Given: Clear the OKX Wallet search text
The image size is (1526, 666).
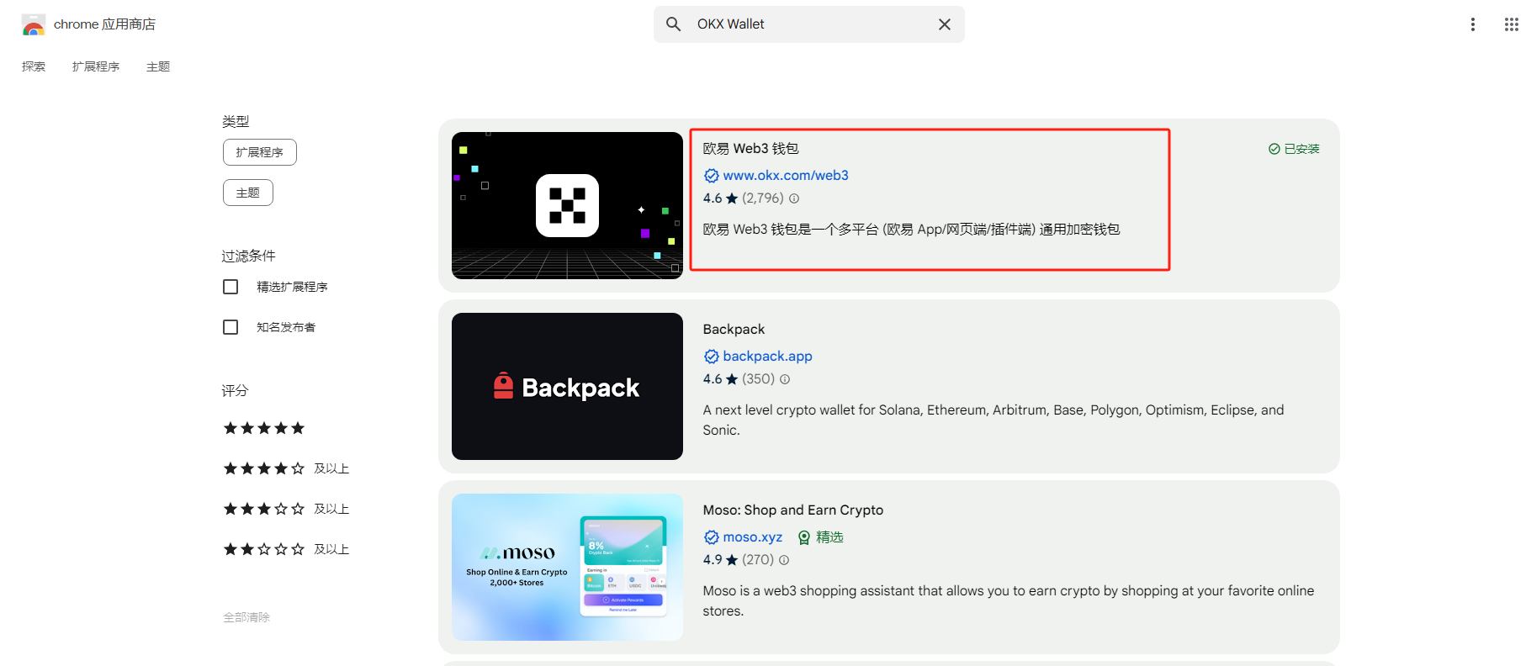Looking at the screenshot, I should tap(945, 24).
